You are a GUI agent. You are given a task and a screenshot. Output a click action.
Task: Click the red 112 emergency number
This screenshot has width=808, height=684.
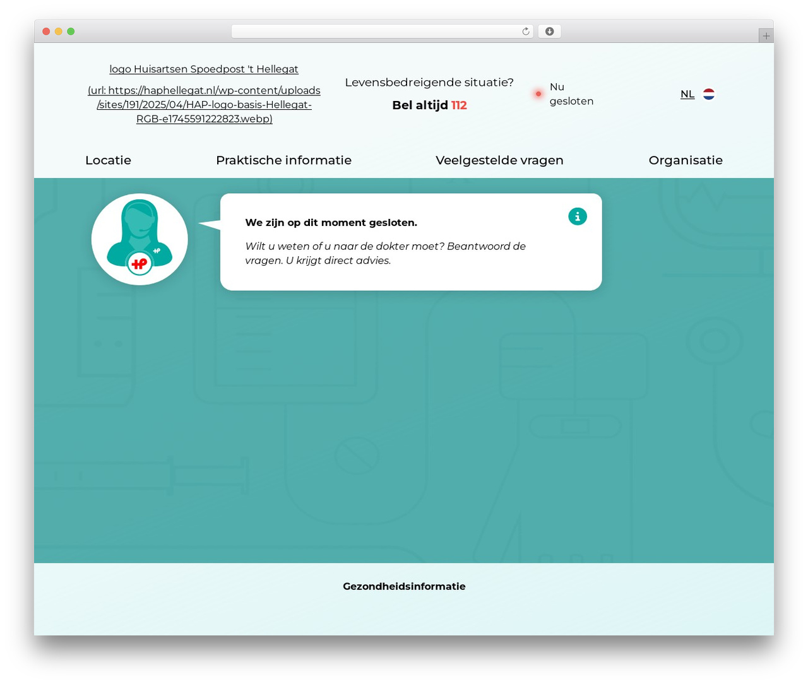(x=459, y=105)
